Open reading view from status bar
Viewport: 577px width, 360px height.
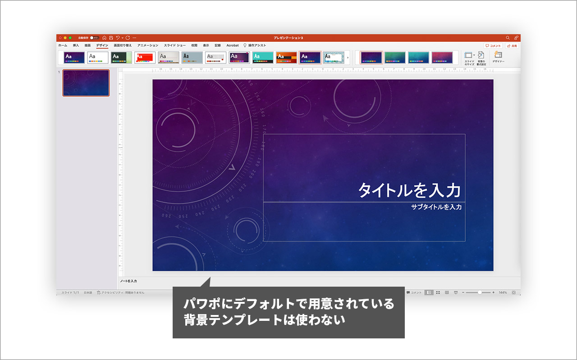point(447,292)
